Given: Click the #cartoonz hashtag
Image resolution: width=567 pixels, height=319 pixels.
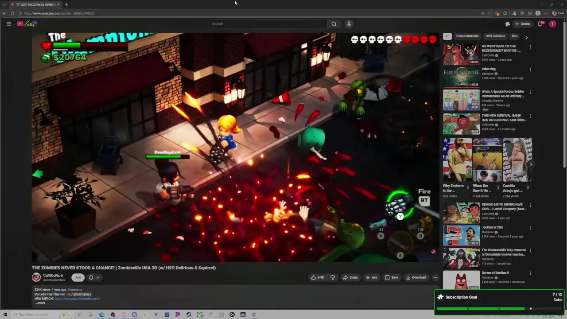Looking at the screenshot, I should point(75,290).
